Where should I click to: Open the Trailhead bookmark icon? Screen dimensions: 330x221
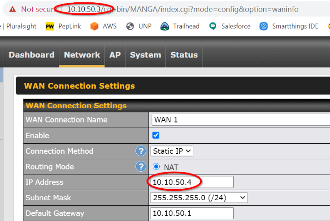click(165, 26)
